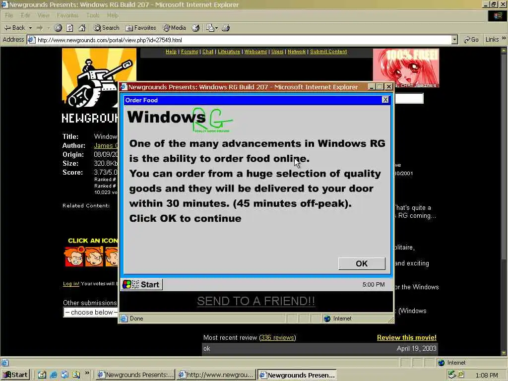Click the Users link in Newgrounds nav
508x381 pixels.
tap(277, 52)
